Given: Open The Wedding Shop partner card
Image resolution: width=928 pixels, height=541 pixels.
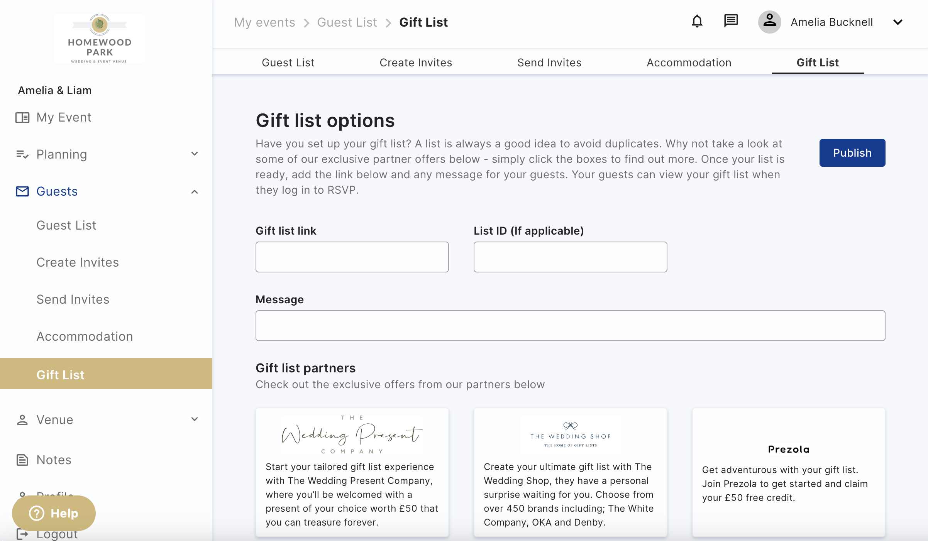Looking at the screenshot, I should pyautogui.click(x=570, y=472).
